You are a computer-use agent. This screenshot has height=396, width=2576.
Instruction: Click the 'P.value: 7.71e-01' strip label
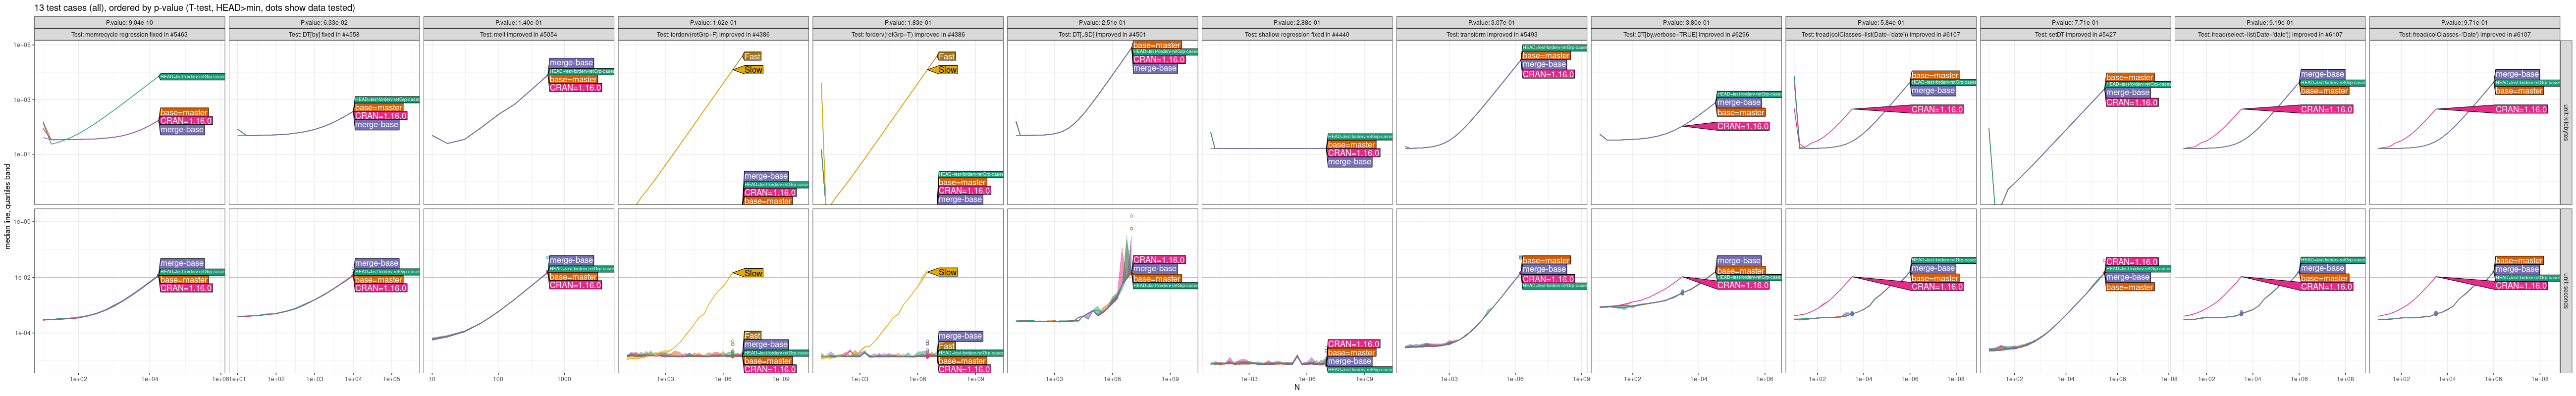tap(2075, 22)
